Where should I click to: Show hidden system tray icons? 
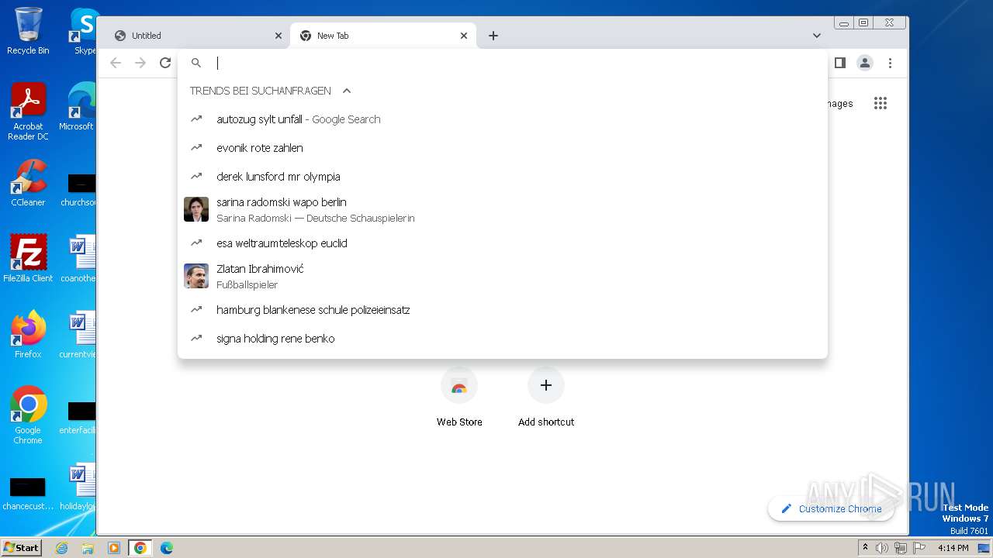coord(866,548)
